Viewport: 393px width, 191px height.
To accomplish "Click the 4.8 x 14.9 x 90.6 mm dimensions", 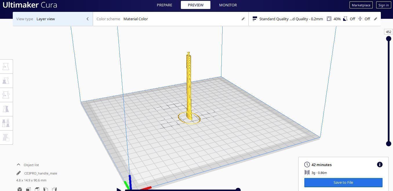I will click(x=31, y=180).
